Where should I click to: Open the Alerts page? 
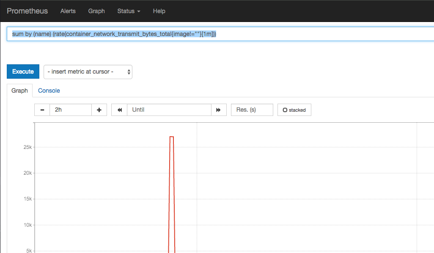pyautogui.click(x=68, y=11)
